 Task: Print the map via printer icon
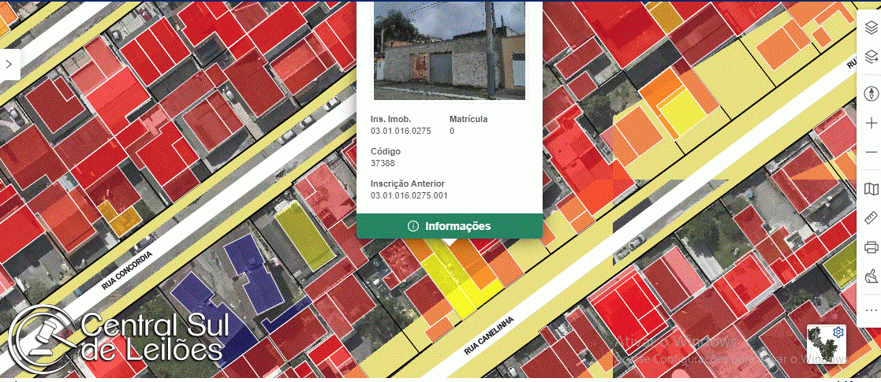pos(871,247)
